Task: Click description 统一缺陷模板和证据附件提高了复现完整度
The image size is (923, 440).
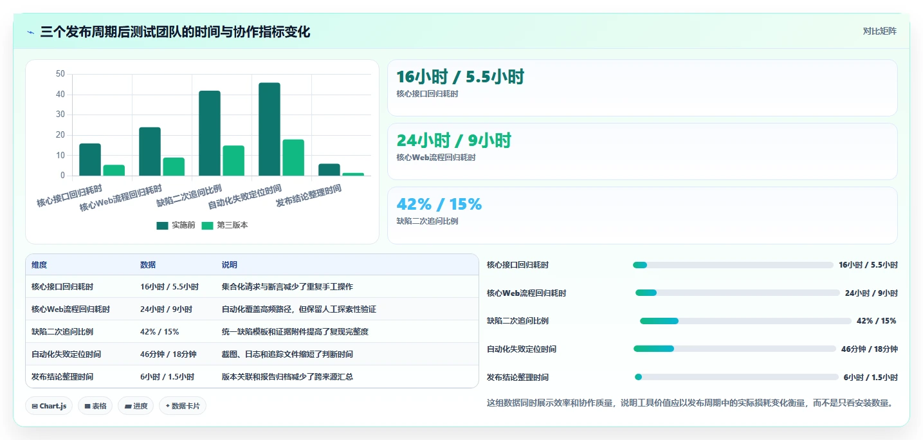Action: click(x=295, y=332)
